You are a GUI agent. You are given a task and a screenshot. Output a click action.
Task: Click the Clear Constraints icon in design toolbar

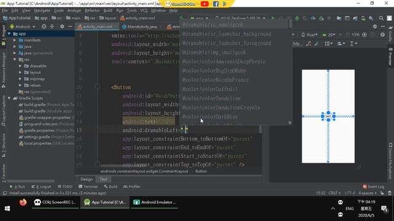308,44
